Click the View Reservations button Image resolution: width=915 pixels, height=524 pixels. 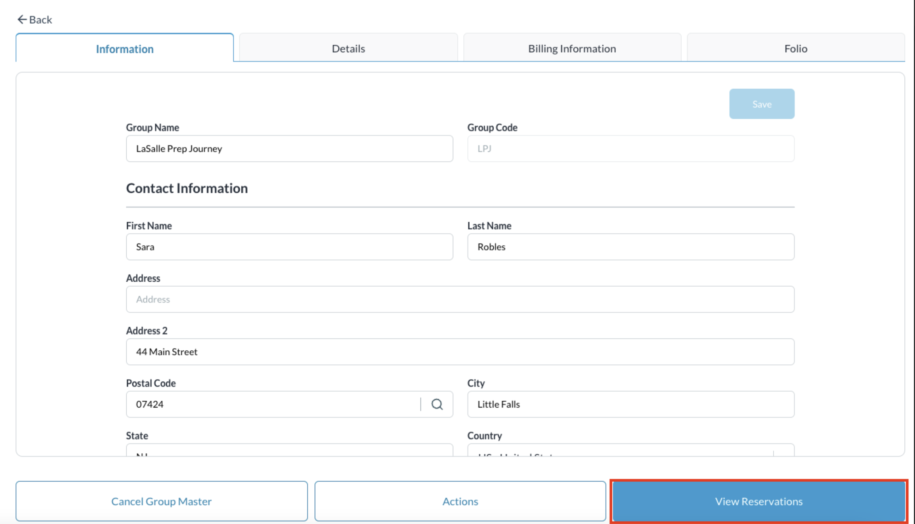coord(759,501)
